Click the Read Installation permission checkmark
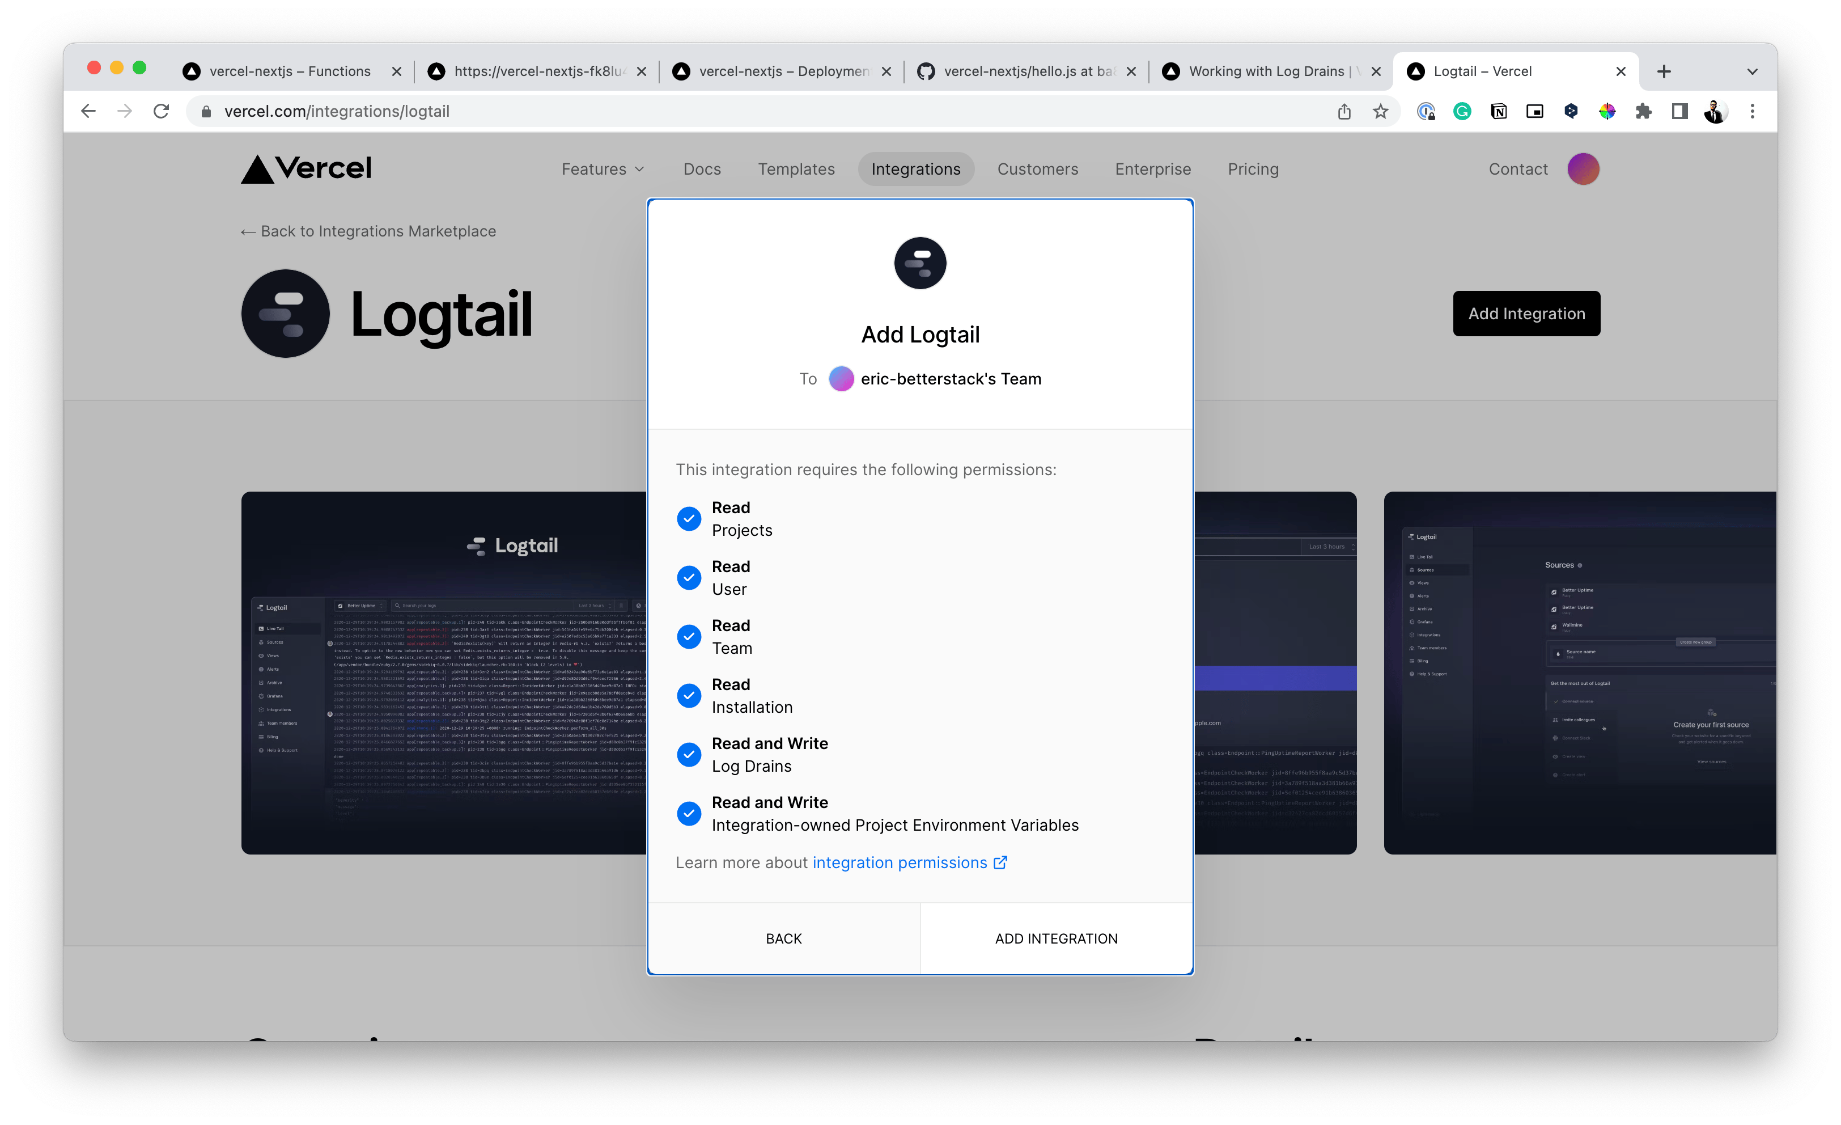The height and width of the screenshot is (1125, 1841). 689,695
